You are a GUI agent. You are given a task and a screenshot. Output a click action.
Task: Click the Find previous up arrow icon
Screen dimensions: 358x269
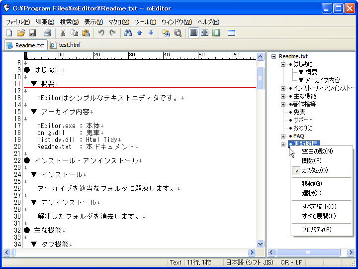(x=140, y=33)
